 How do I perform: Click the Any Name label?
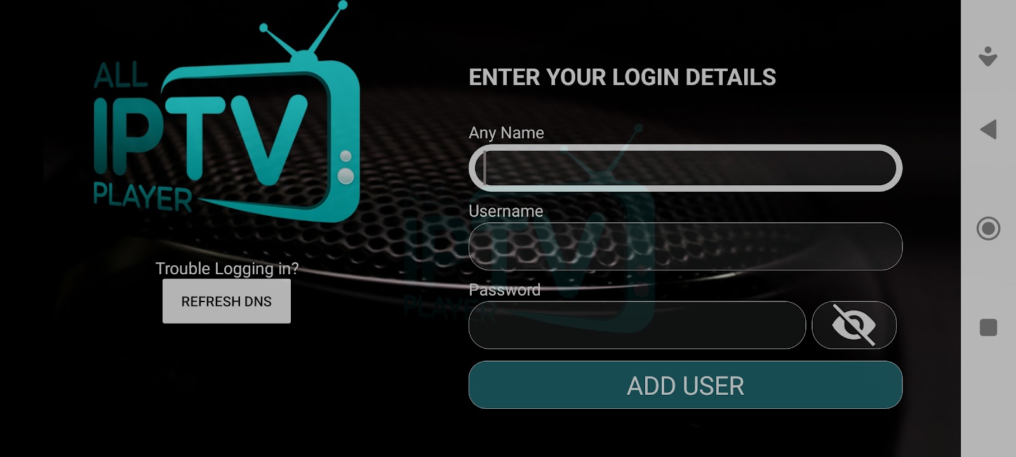(506, 133)
